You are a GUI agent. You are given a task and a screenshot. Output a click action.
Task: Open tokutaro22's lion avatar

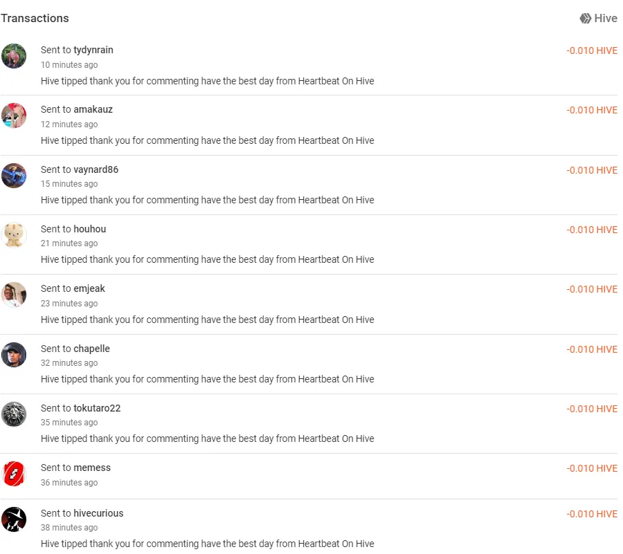click(14, 414)
